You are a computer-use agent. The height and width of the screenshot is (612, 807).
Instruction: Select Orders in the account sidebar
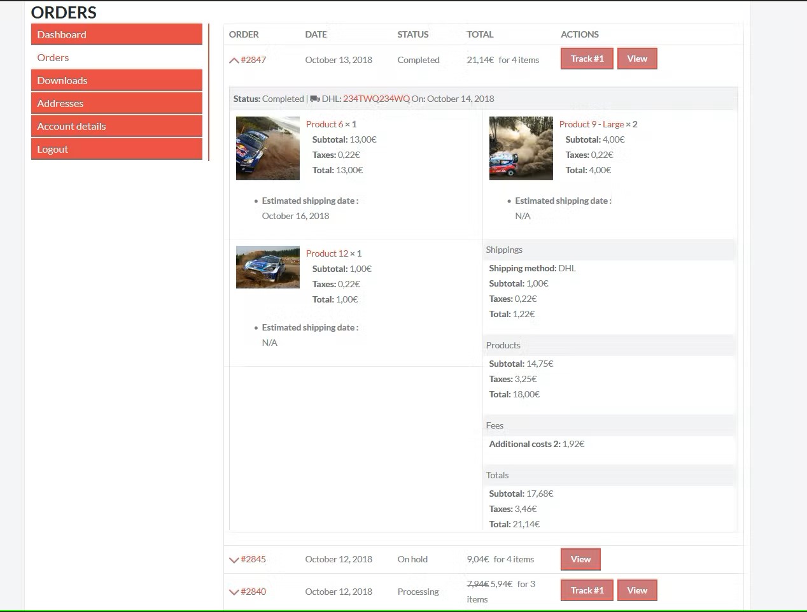click(x=53, y=57)
